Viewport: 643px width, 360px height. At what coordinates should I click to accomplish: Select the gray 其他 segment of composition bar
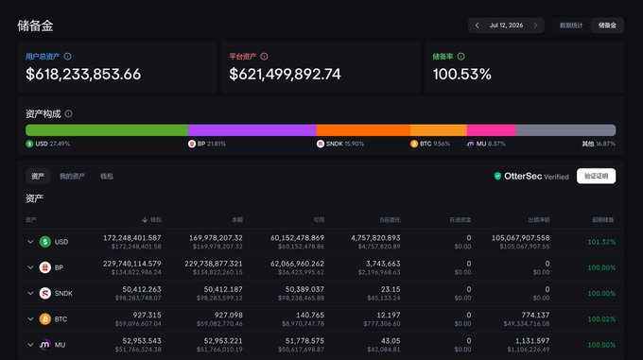tap(565, 130)
